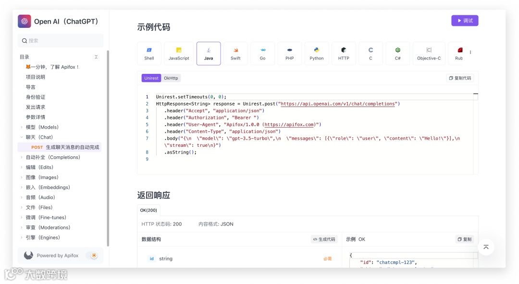The width and height of the screenshot is (519, 284).
Task: Open the 身份验证 page
Action: tap(36, 97)
